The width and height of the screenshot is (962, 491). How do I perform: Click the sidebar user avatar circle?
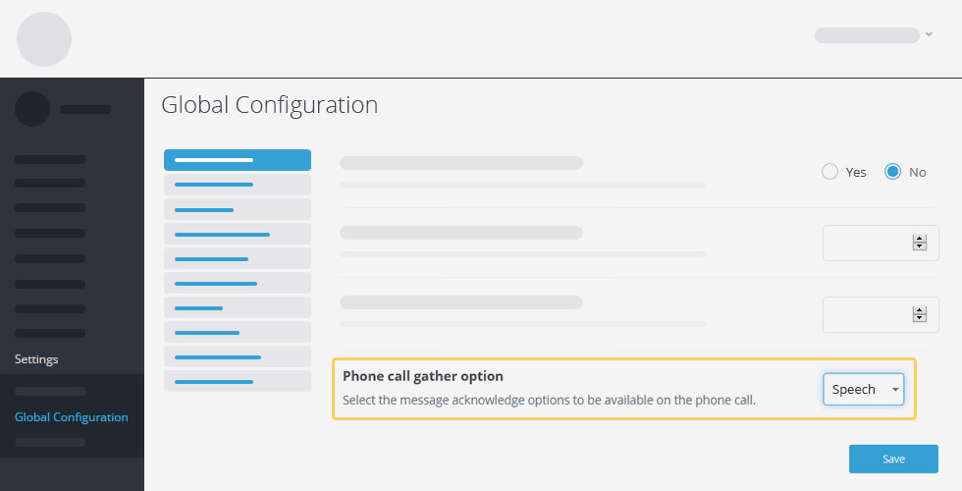point(32,109)
